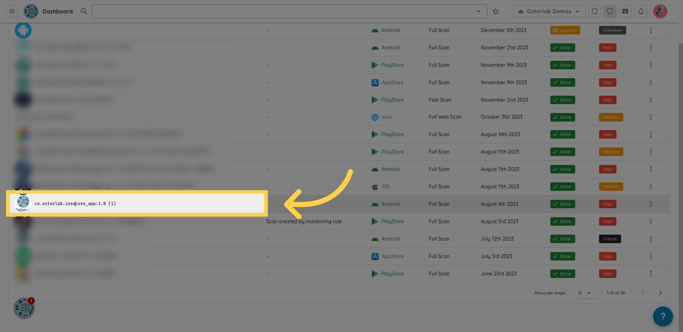The width and height of the screenshot is (683, 332).
Task: Click the user avatar in top bar
Action: [660, 11]
